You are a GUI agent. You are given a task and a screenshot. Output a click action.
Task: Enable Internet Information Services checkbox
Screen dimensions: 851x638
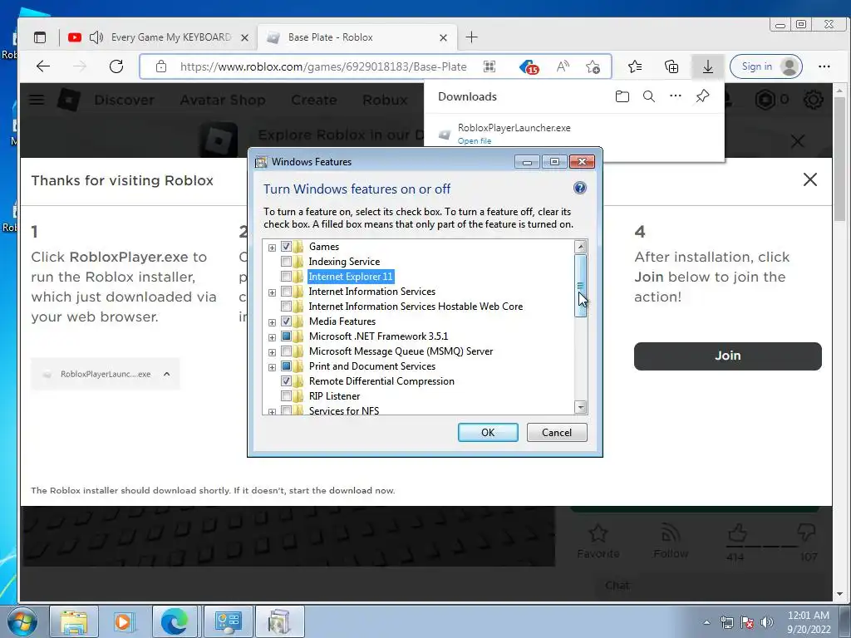286,292
